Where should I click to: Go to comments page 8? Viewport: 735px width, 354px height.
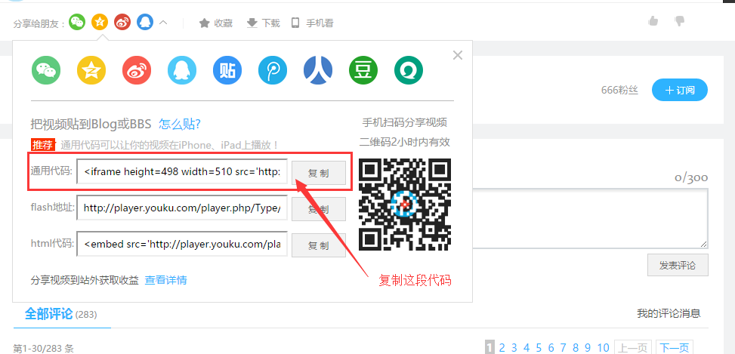(575, 347)
